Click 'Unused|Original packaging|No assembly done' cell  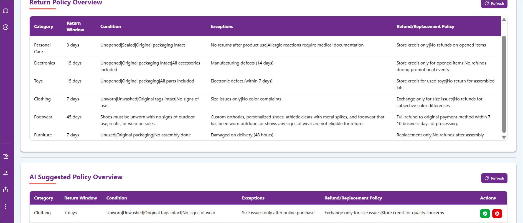click(x=146, y=135)
